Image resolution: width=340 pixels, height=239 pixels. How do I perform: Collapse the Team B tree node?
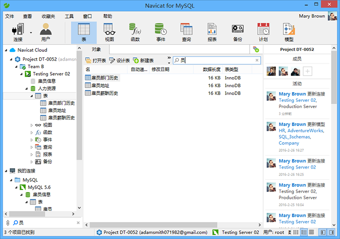(x=16, y=67)
